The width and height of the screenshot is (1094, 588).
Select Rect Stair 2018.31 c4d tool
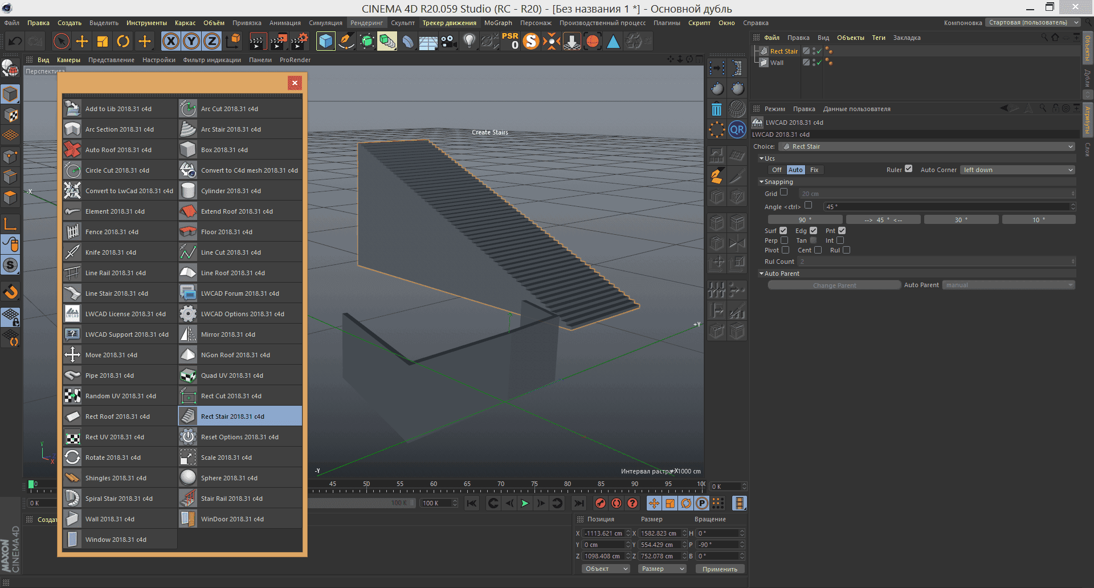240,416
